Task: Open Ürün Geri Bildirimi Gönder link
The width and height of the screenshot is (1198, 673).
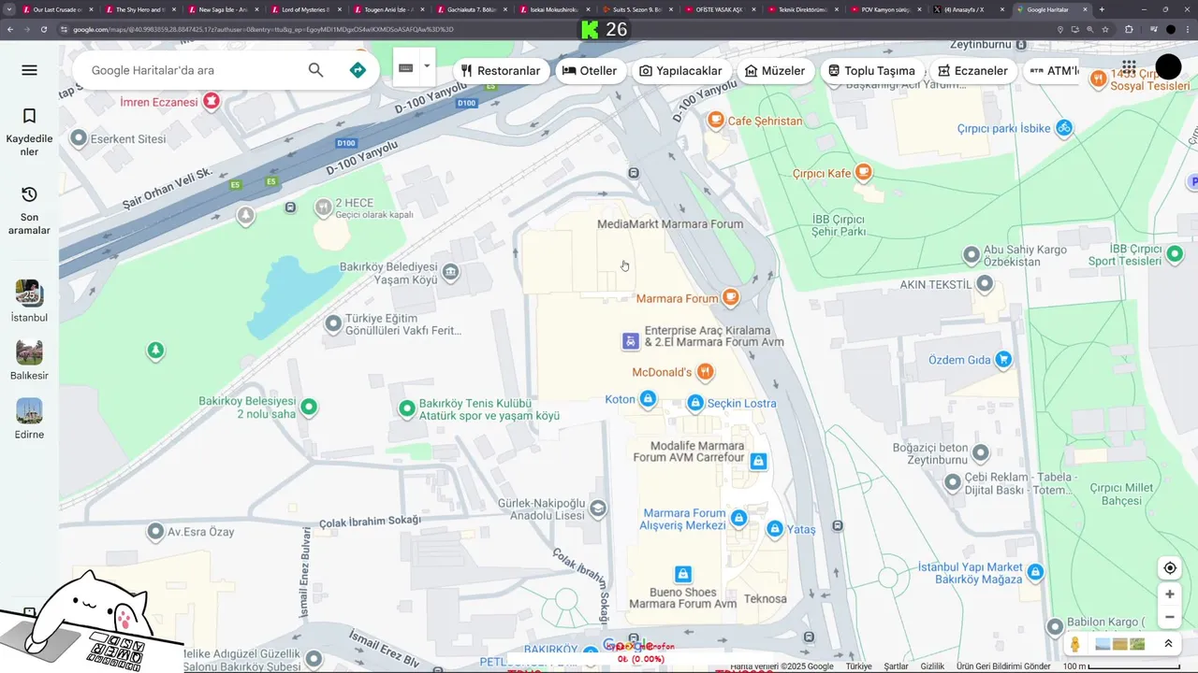Action: coord(1003,666)
